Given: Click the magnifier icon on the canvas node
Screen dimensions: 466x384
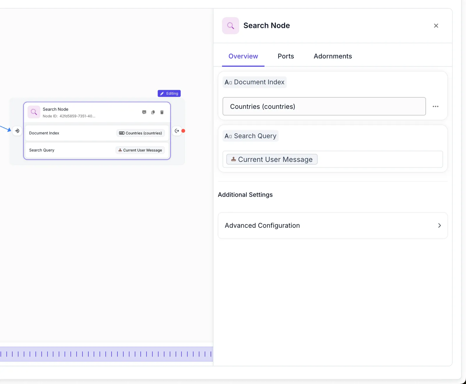Looking at the screenshot, I should (34, 112).
